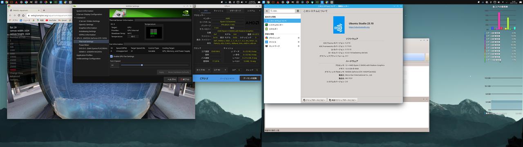Open Info Center hamburger menu
This screenshot has height=147, width=523.
[298, 11]
